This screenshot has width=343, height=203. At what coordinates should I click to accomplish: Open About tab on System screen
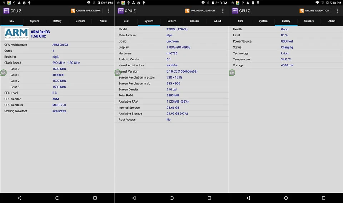(218, 21)
